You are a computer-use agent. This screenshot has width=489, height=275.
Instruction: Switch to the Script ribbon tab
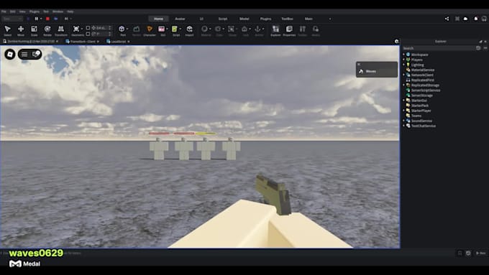tap(223, 19)
